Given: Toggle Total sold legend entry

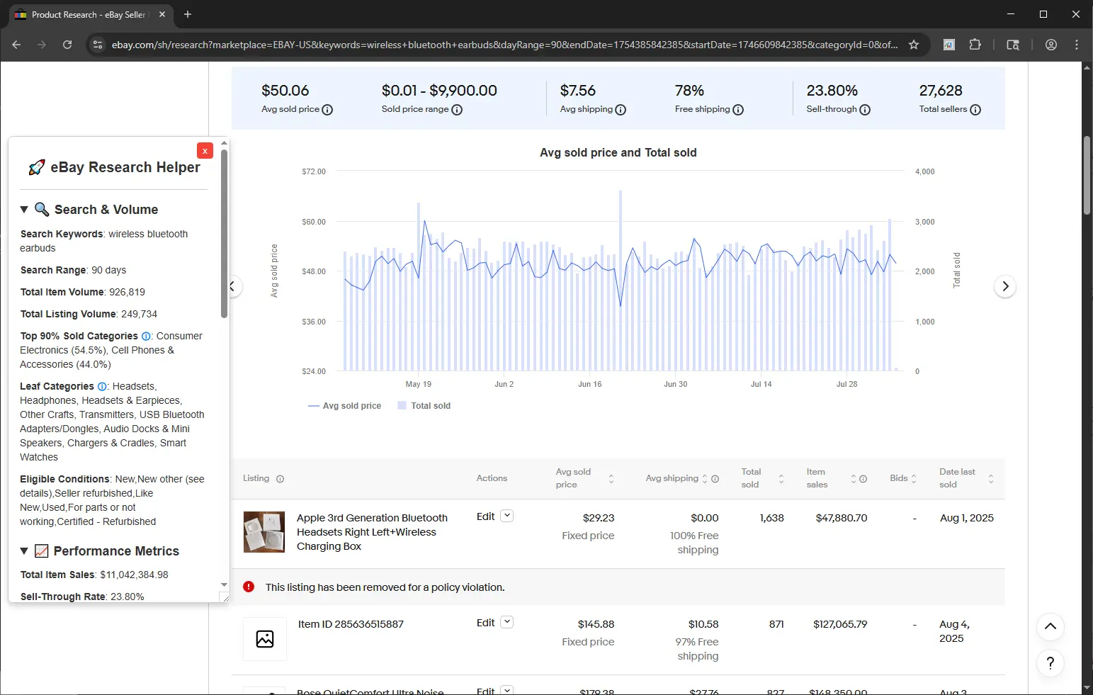Looking at the screenshot, I should pos(424,406).
